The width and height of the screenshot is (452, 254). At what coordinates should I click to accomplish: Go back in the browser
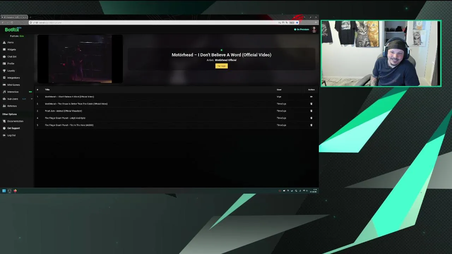tap(2, 23)
